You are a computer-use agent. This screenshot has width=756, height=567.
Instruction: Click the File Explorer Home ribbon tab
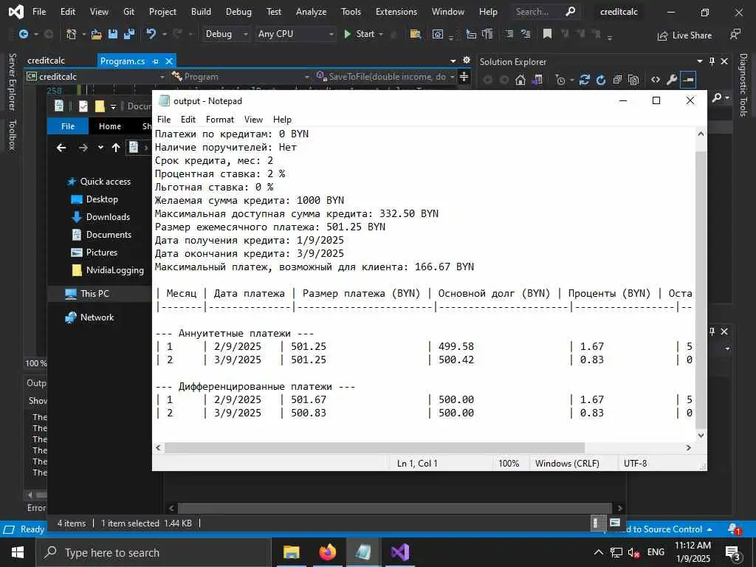coord(110,126)
